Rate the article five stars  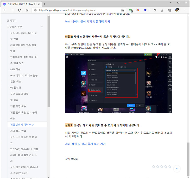[170, 166]
